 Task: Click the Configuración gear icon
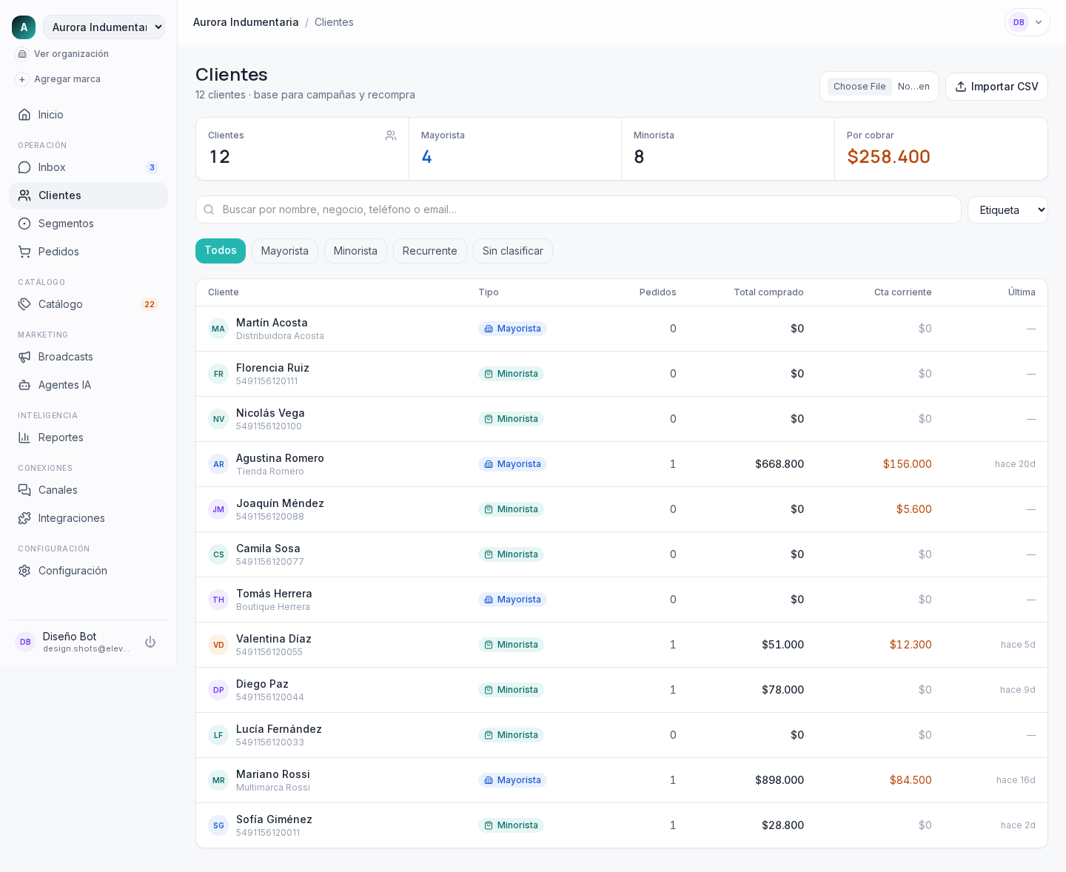(24, 571)
